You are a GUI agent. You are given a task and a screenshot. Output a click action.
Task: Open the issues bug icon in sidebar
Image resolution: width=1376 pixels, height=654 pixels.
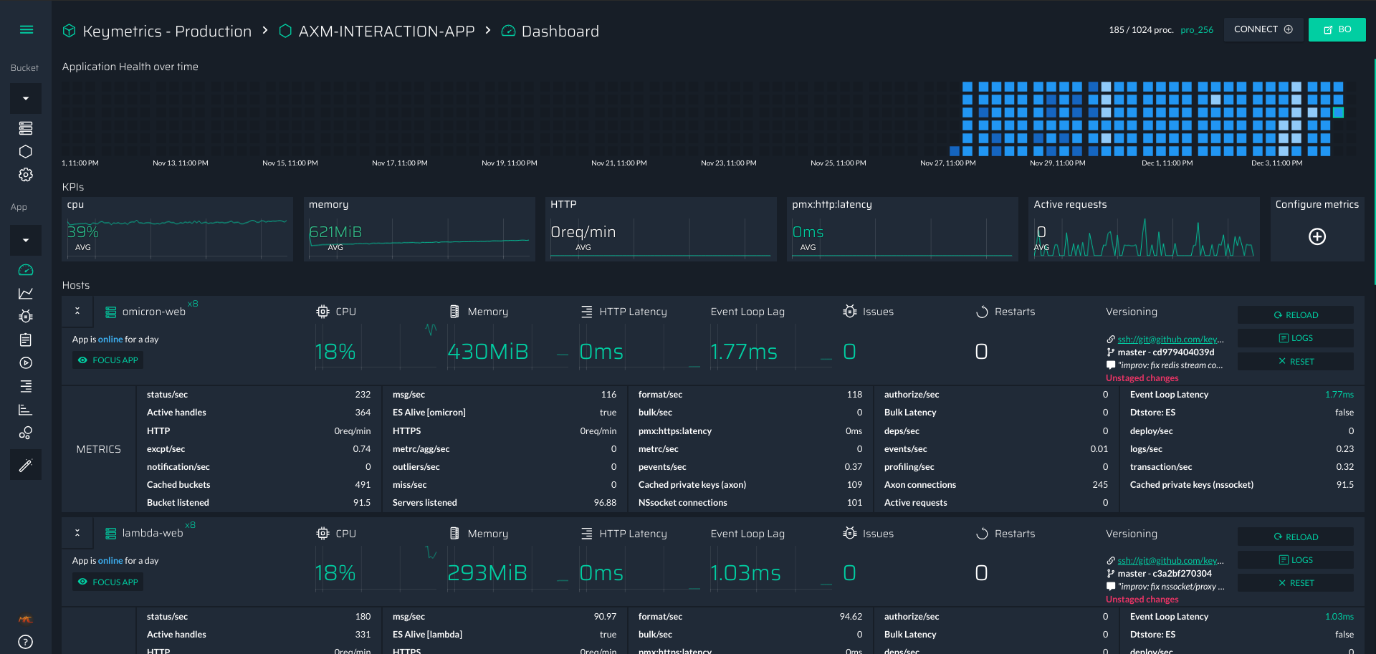click(x=26, y=317)
